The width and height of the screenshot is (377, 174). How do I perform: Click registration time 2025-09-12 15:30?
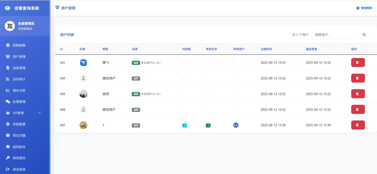click(273, 125)
